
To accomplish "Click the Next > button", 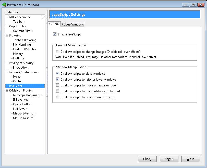I will 169,159.
